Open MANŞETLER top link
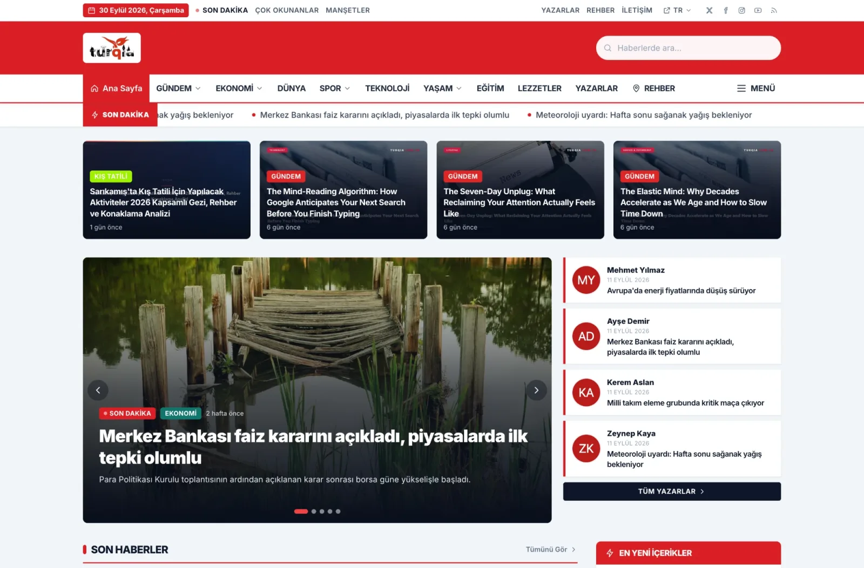 click(x=348, y=10)
